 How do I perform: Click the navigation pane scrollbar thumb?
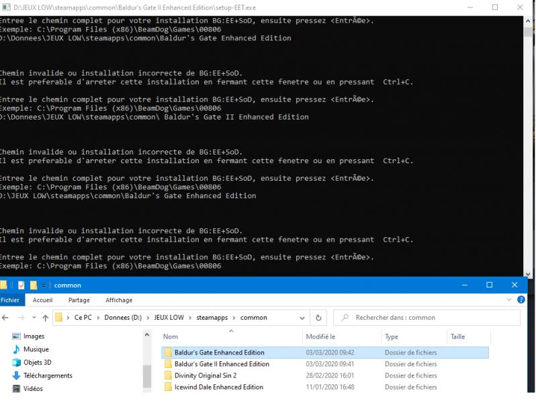coord(147,376)
